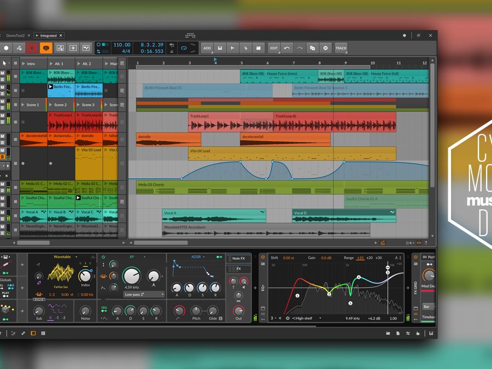This screenshot has width=492, height=369.
Task: Select sub octave -1 option
Action: (57, 318)
